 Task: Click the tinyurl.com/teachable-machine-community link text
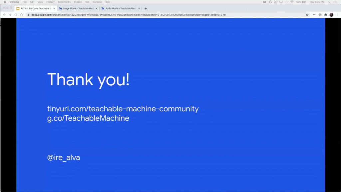[123, 109]
